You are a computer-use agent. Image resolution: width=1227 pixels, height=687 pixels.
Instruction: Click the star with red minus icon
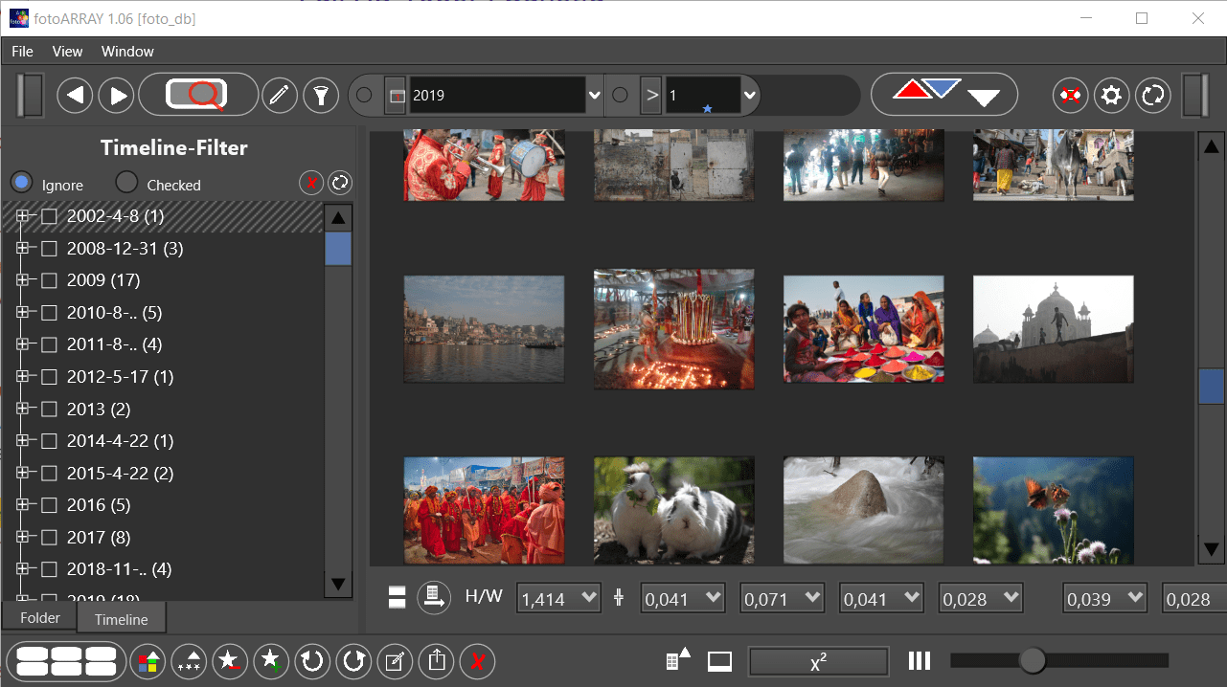230,660
